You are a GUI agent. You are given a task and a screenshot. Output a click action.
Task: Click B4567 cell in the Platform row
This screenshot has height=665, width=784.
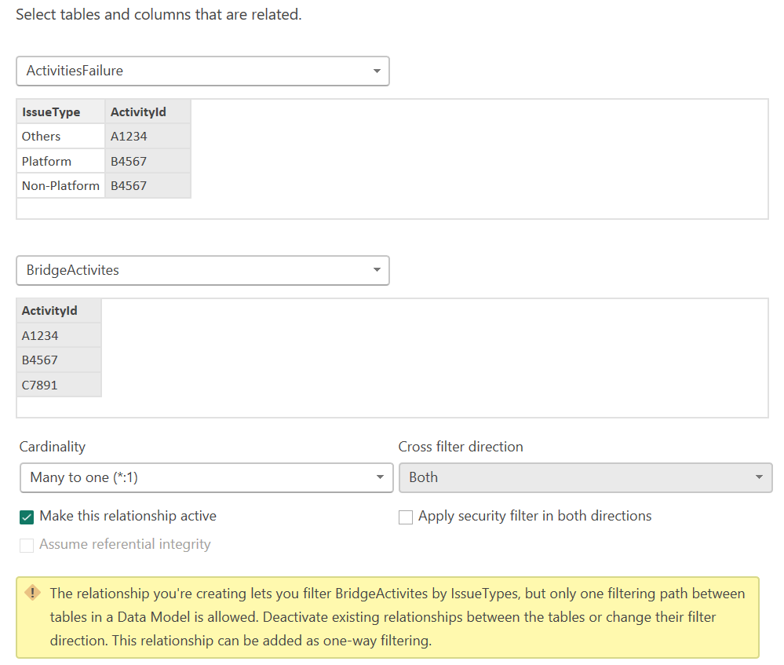(x=148, y=161)
